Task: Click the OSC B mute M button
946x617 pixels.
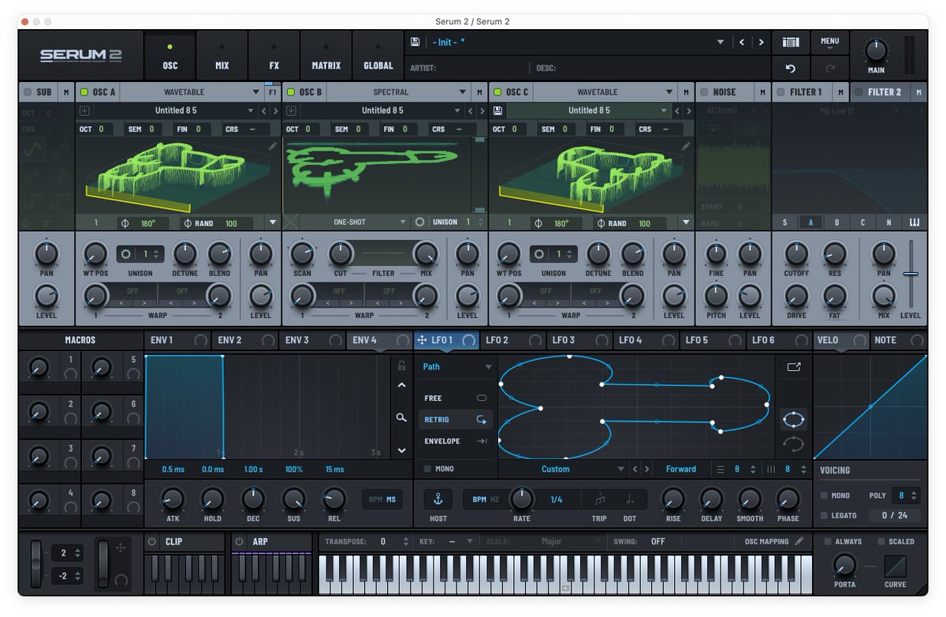Action: click(479, 92)
